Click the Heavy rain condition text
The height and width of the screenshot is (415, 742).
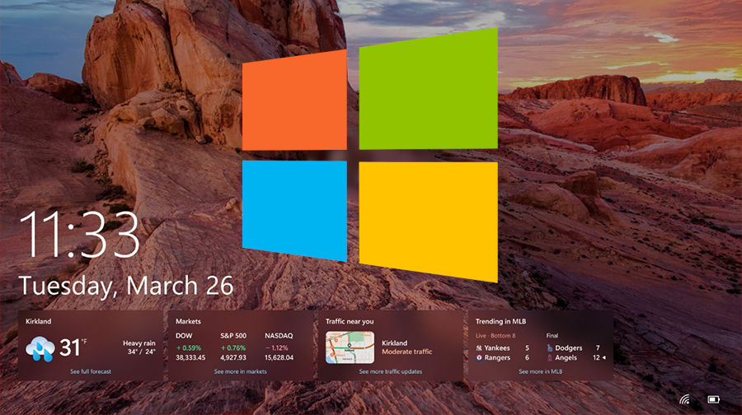tap(139, 343)
